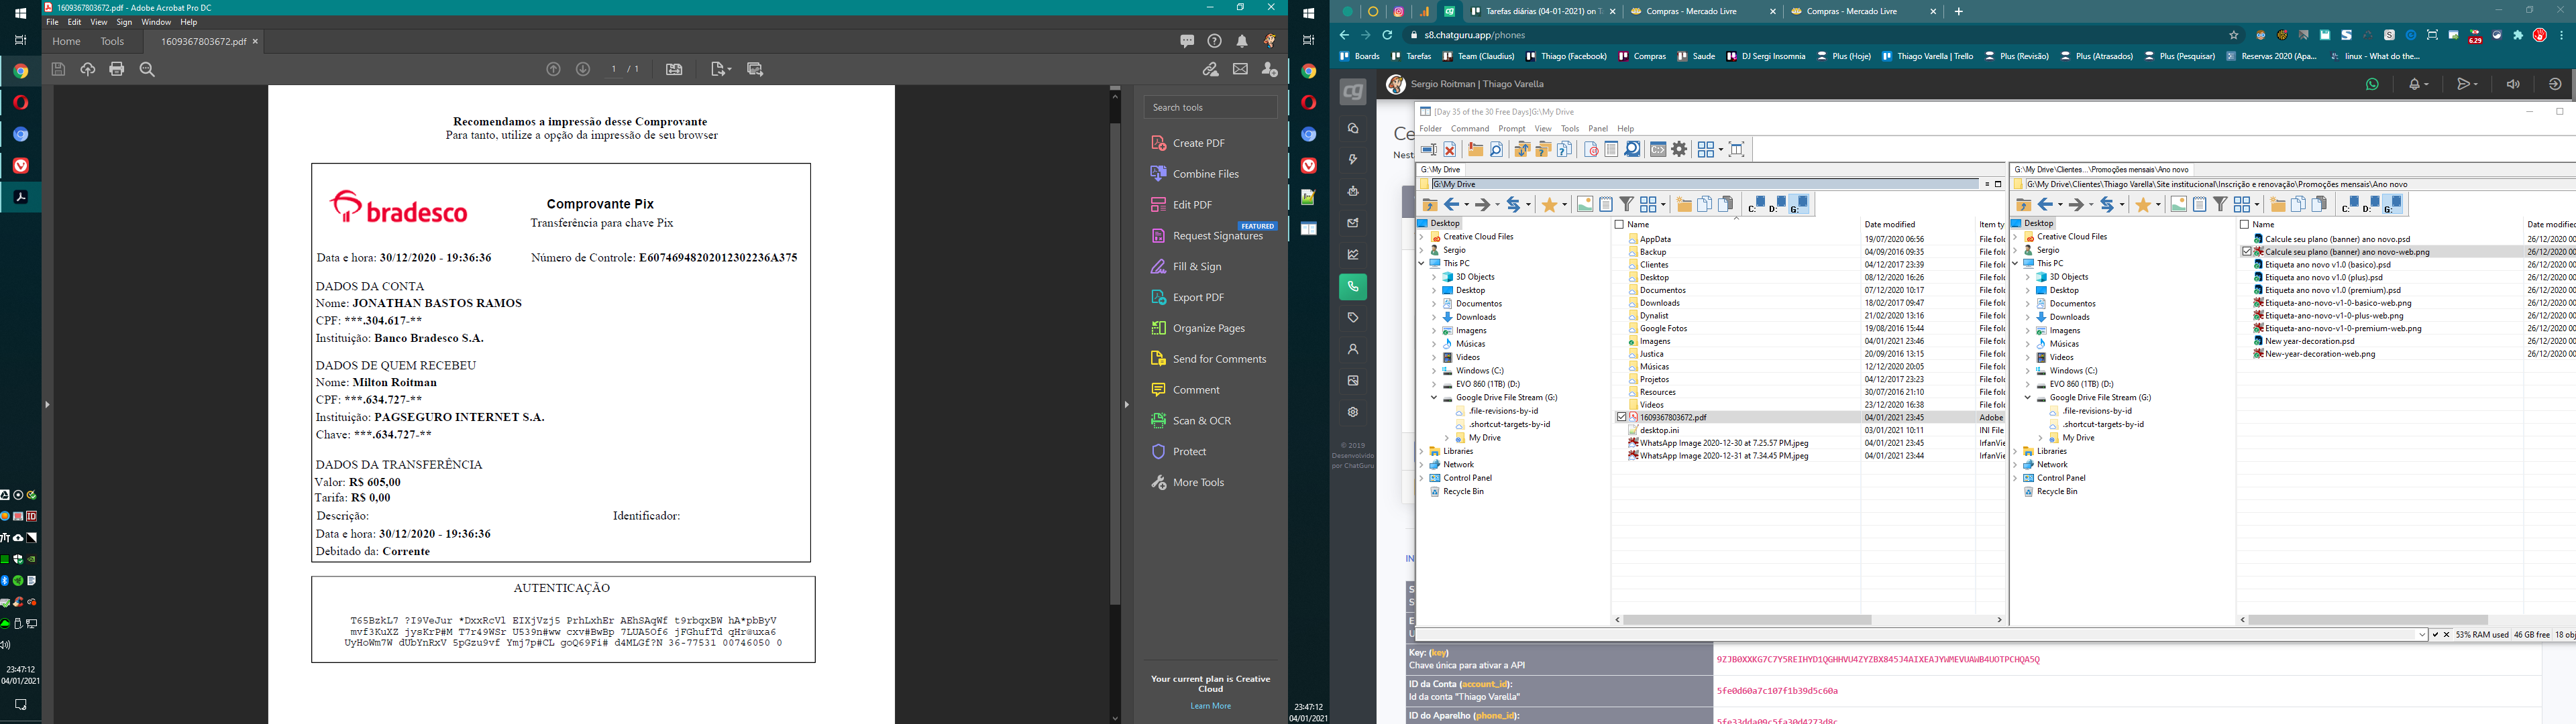This screenshot has width=2576, height=724.
Task: Select the filter funnel icon in left pane
Action: pos(1627,204)
